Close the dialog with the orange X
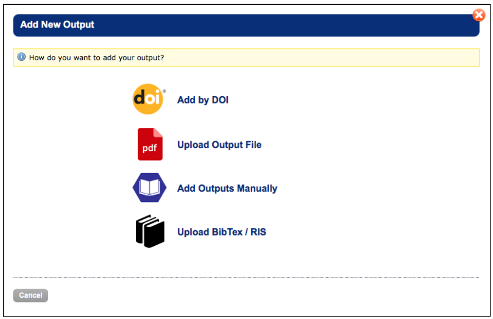 coord(479,15)
